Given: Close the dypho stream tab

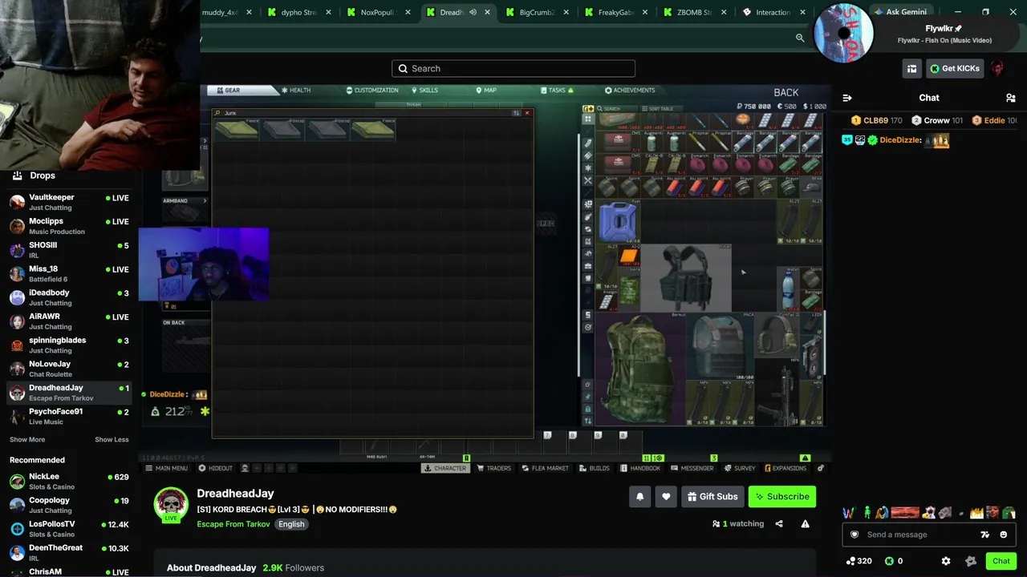Looking at the screenshot, I should (x=328, y=12).
